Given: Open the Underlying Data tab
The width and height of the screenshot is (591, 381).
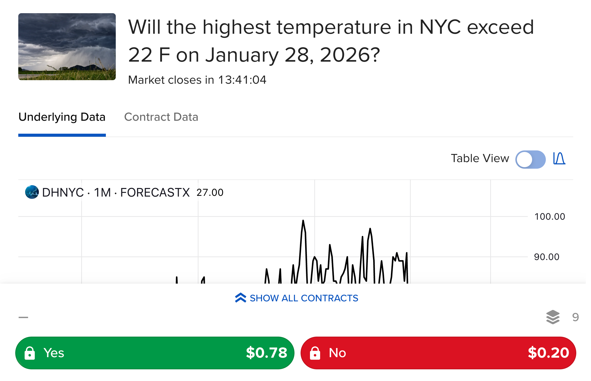Looking at the screenshot, I should 62,117.
